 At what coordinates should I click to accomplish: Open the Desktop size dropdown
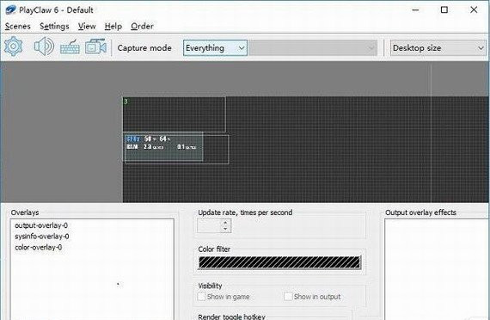[438, 48]
